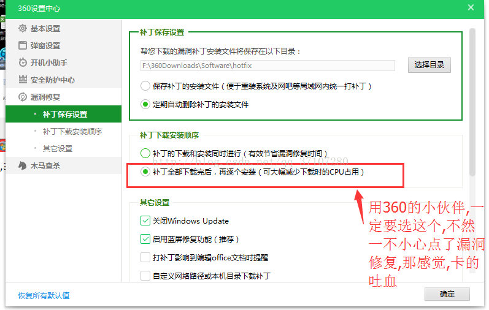Close the 360设置中心 window
Image resolution: width=489 pixels, height=310 pixels.
[x=471, y=7]
